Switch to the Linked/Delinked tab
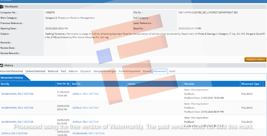Viewport: 267px width, 136px height. (35, 71)
